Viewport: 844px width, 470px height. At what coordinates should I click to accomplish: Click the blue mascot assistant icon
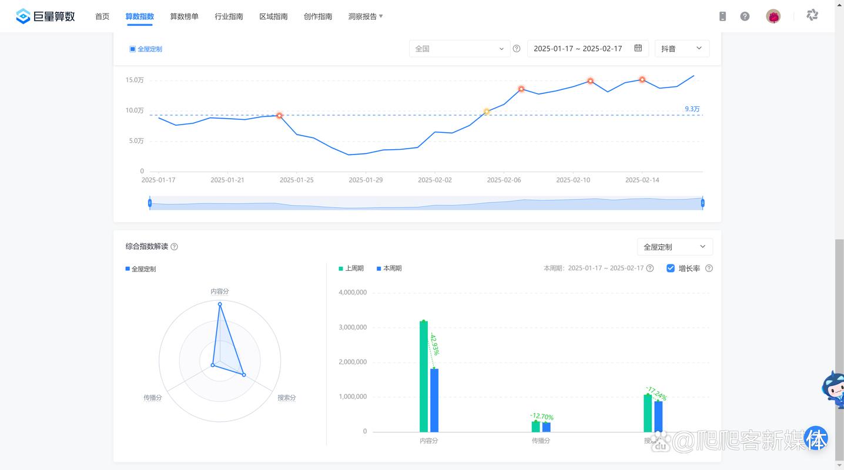pyautogui.click(x=833, y=389)
